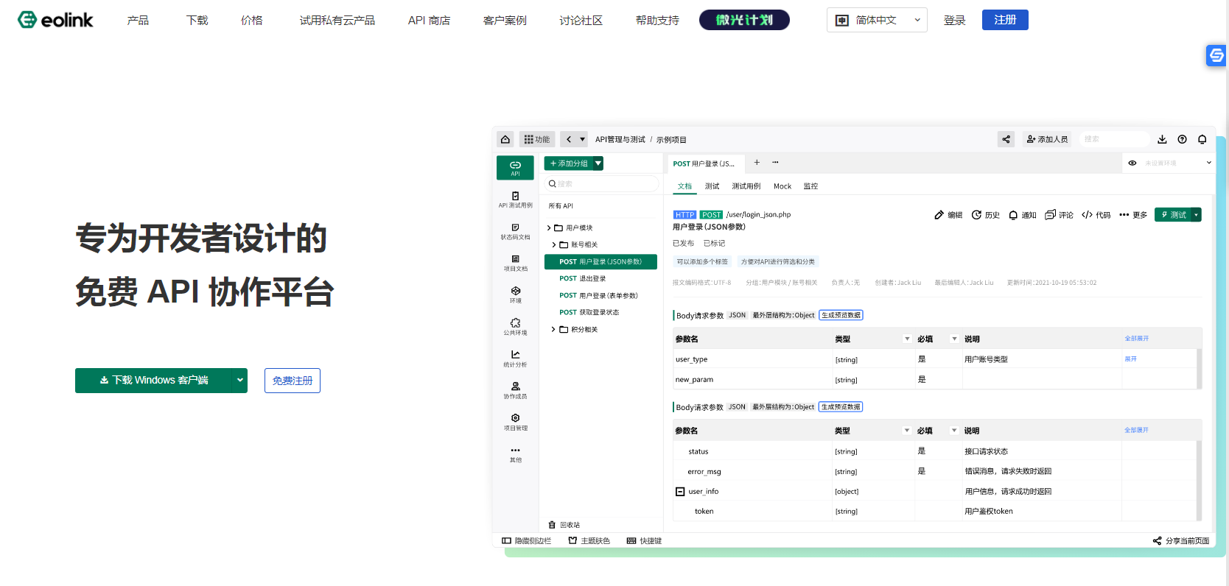
Task: Switch to the Mock tab
Action: (x=782, y=186)
